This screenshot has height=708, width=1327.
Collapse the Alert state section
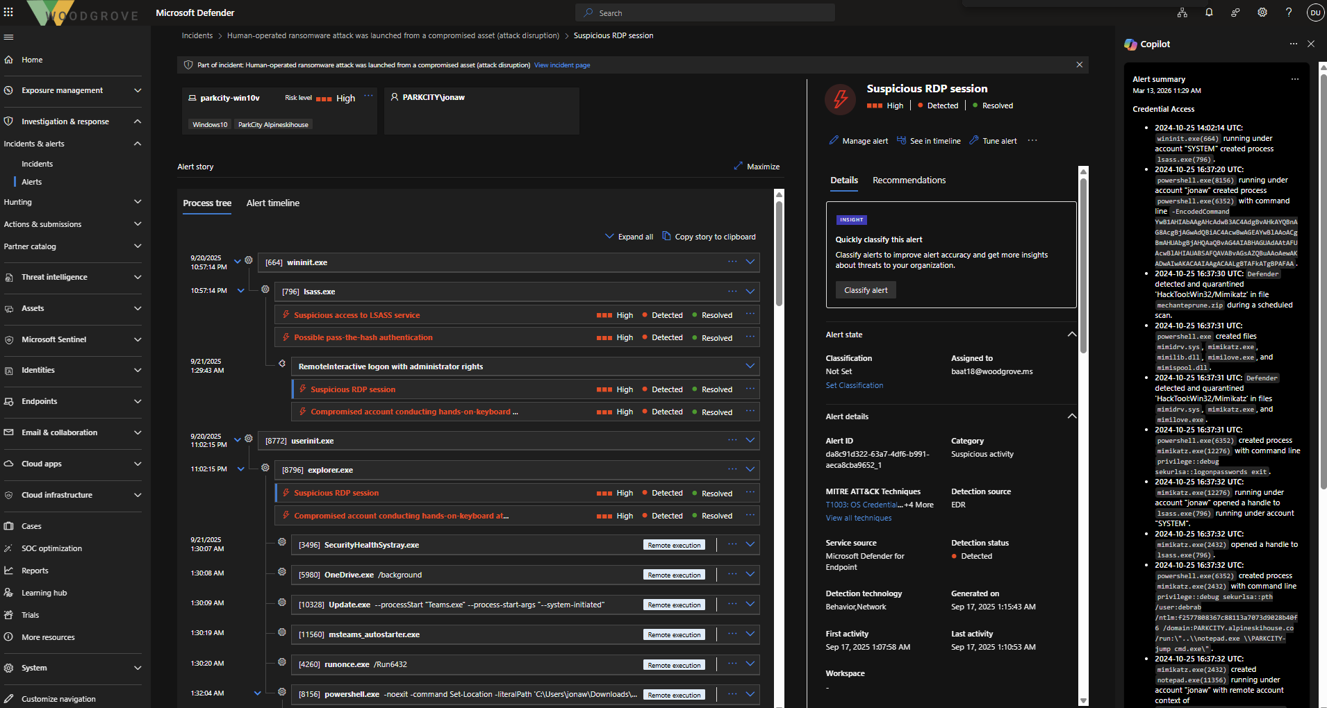1071,335
